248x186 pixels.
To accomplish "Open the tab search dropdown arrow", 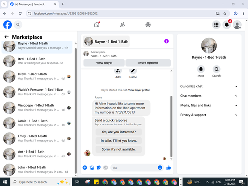I will 4,4.
